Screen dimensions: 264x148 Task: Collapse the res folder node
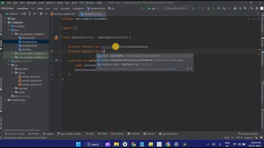click(x=9, y=65)
